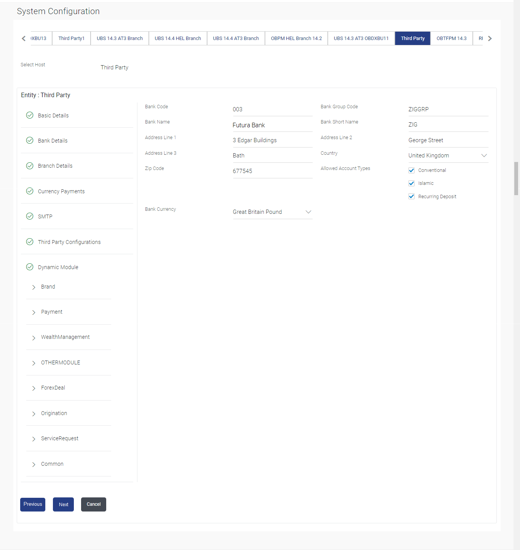Click the Dynamic Module checkmark icon
This screenshot has height=550, width=520.
pos(30,267)
